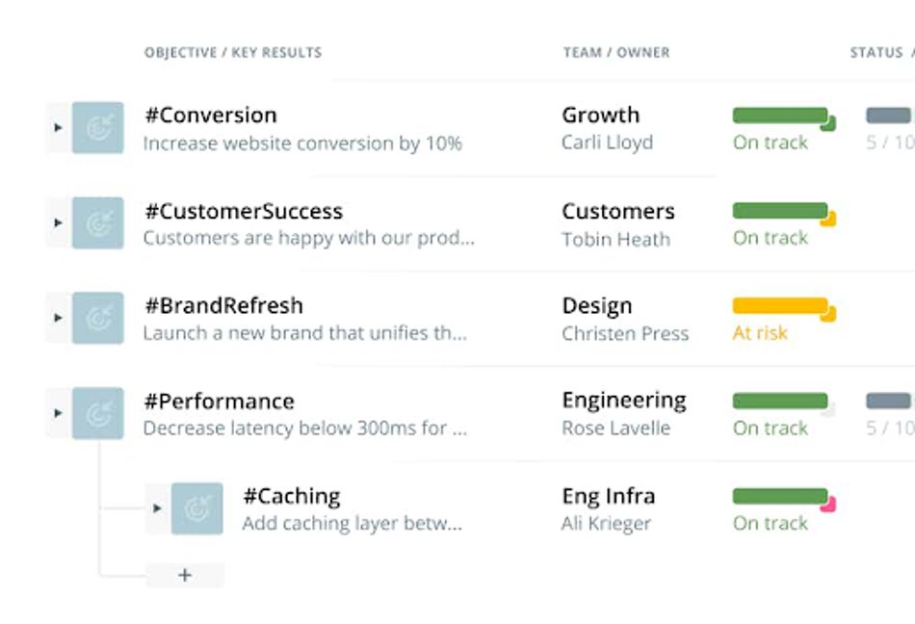Click the #Caching objective target icon

(x=197, y=508)
